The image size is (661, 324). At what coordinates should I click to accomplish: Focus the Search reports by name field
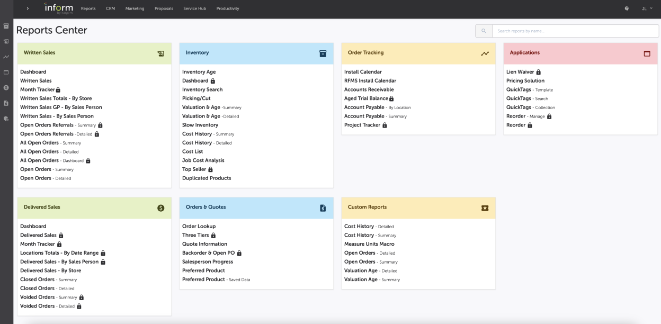(x=575, y=31)
